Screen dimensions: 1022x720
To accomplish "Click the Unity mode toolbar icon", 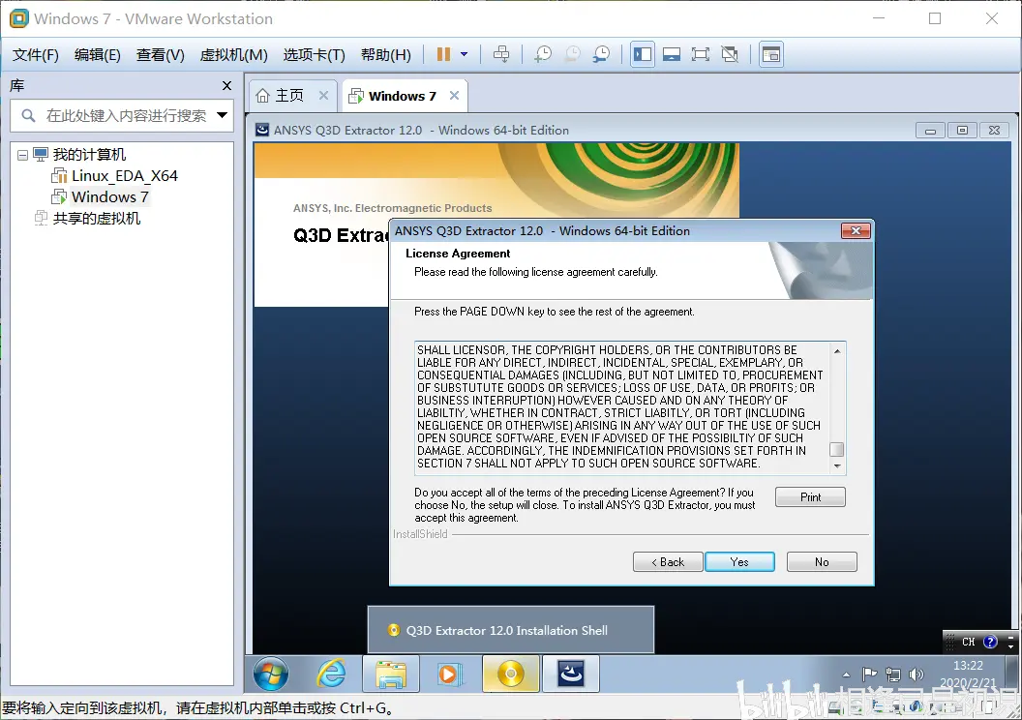I will coord(730,55).
